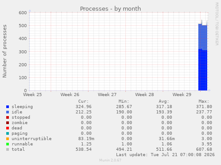This screenshot has width=221, height=165.
Task: Click the 'Min:' column header
Action: 124,101
